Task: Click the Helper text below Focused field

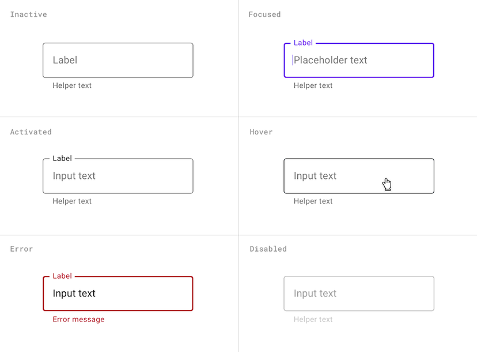Action: coord(312,85)
